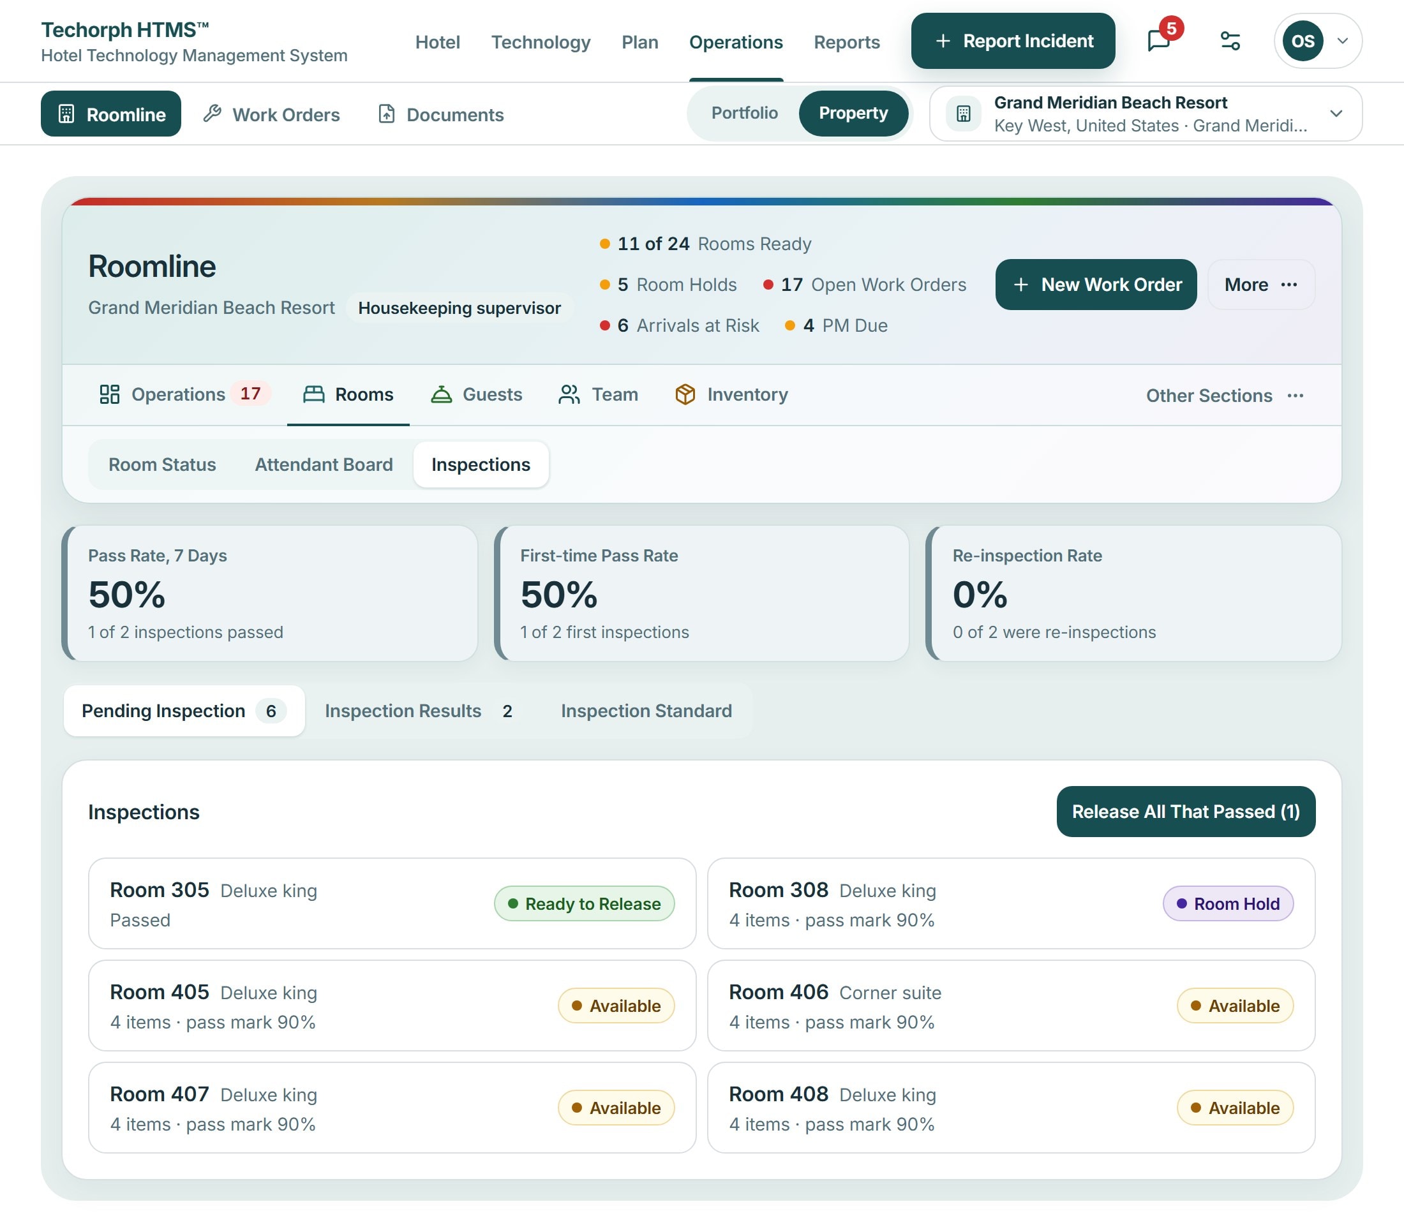Click the Pass Rate, 7 Days card
1404x1225 pixels.
pos(269,593)
